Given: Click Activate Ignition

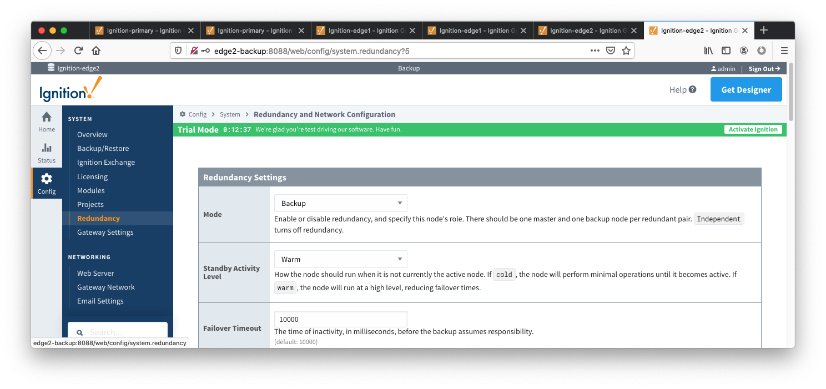Looking at the screenshot, I should tap(753, 129).
